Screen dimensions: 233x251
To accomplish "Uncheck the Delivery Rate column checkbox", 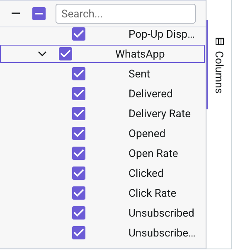I will (x=79, y=113).
